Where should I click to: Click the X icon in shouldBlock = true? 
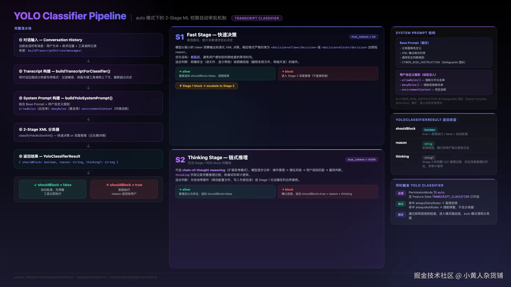[x=108, y=185]
